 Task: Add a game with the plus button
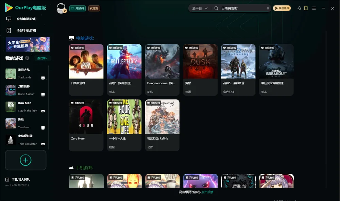click(26, 160)
